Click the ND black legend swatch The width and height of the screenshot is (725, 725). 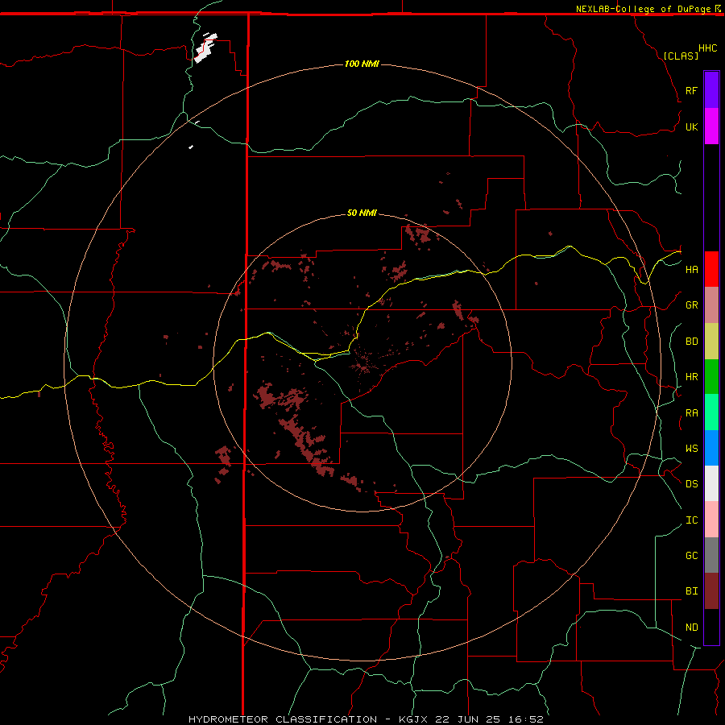click(x=711, y=627)
